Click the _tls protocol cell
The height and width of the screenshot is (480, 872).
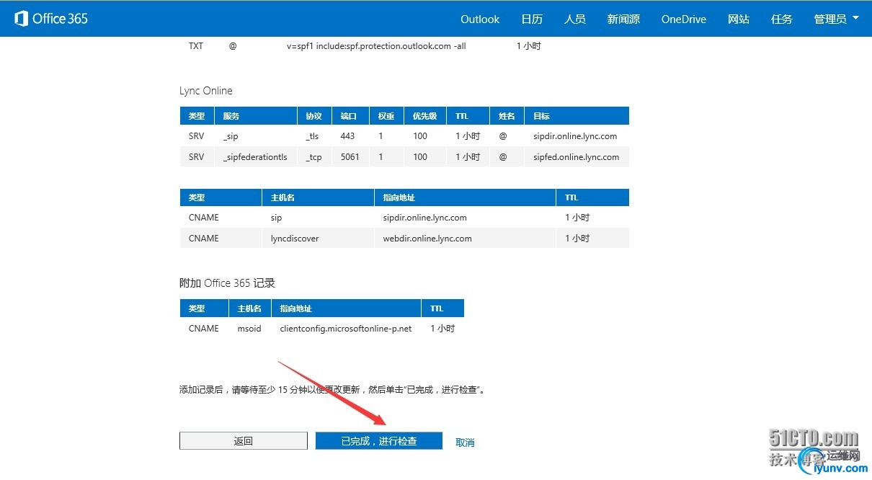(x=314, y=136)
